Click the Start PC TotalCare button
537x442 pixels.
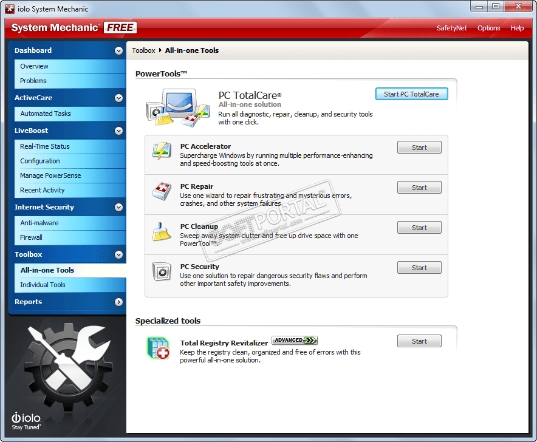click(411, 94)
